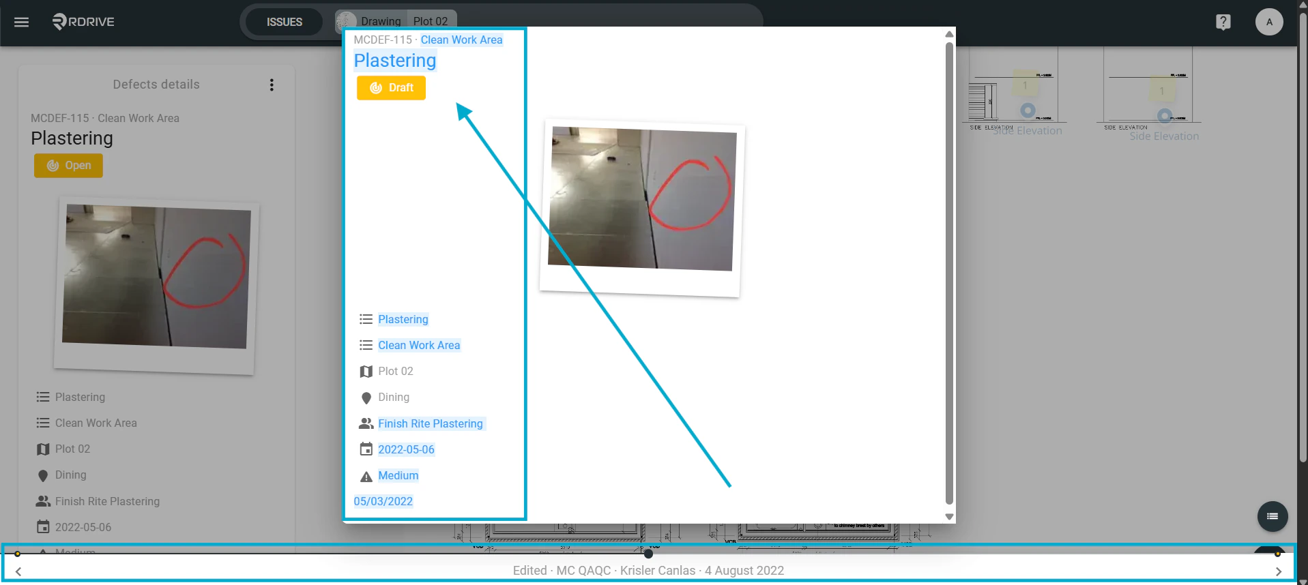Click sidebar Plot 02 text
Screen dimensions: 1308x585
point(72,449)
